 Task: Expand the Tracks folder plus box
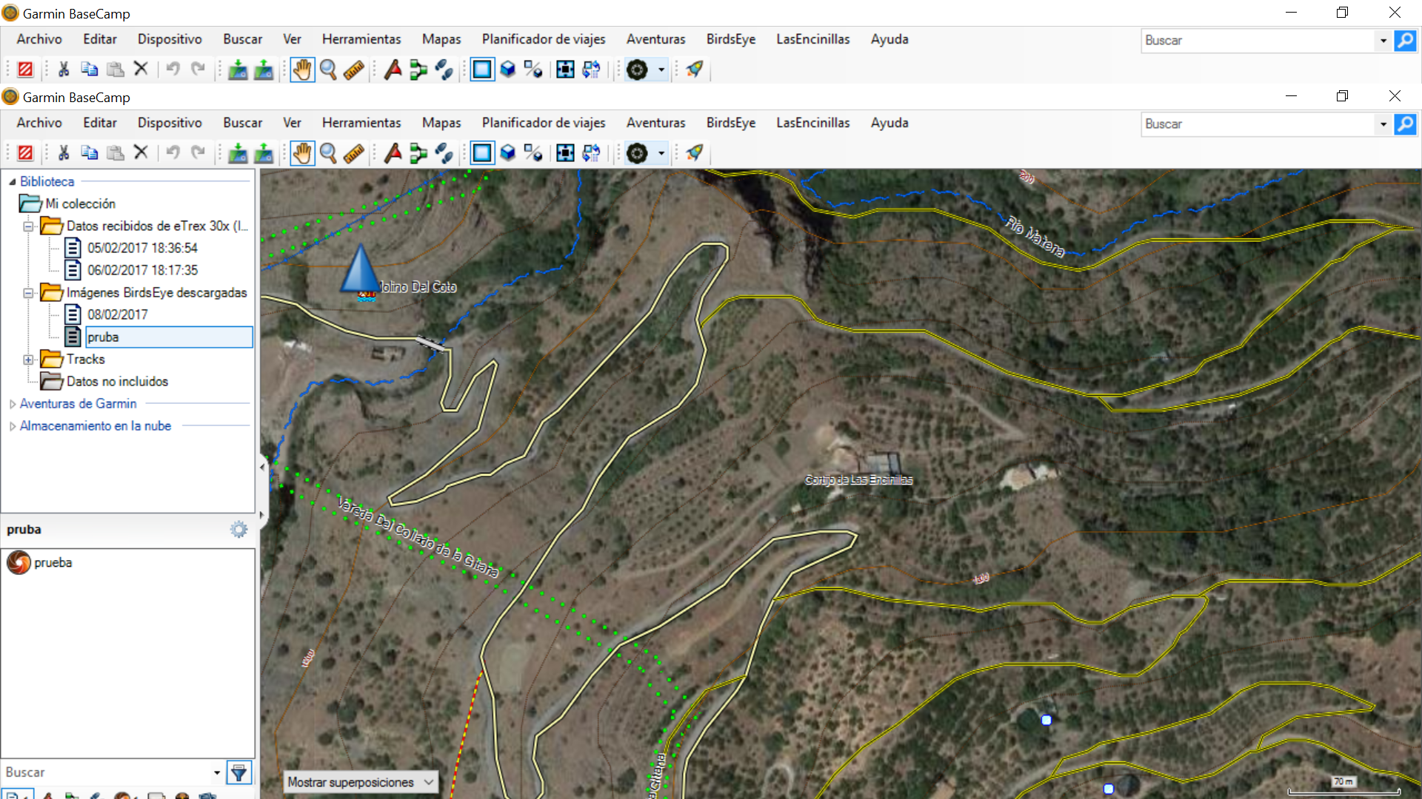point(28,360)
